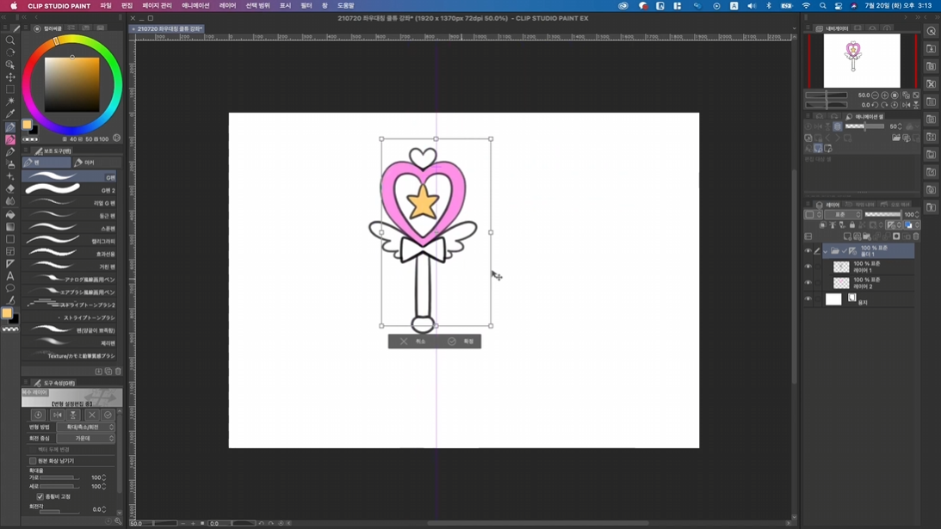Open 애니메이션 menu in menu bar
The height and width of the screenshot is (529, 941).
click(x=195, y=5)
